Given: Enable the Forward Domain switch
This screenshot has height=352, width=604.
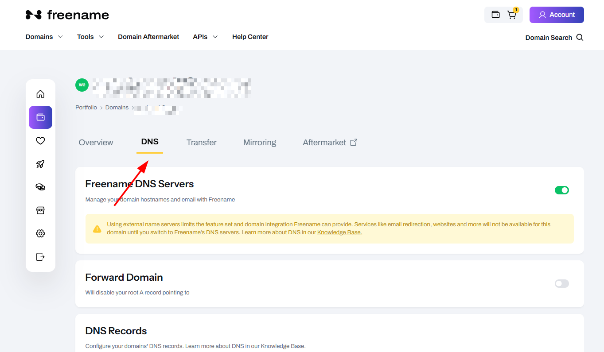Looking at the screenshot, I should point(562,283).
